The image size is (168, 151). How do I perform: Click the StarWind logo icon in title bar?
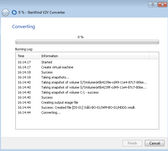pyautogui.click(x=14, y=12)
